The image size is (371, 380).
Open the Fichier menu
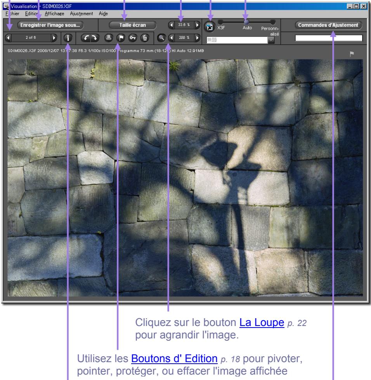(x=12, y=14)
